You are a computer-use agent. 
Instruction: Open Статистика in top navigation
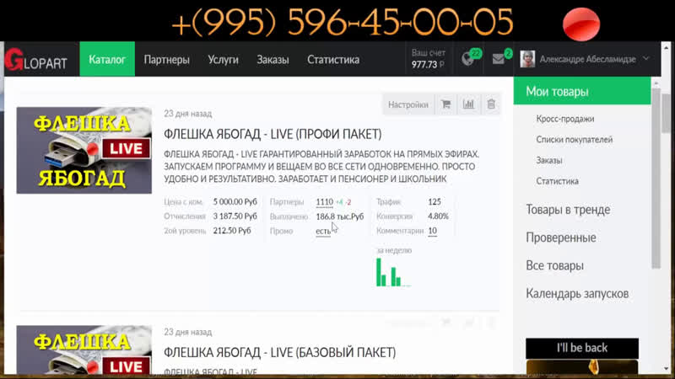click(333, 60)
